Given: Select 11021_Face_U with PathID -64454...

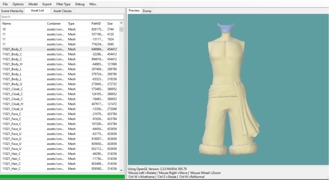Looking at the screenshot, I should click(60, 129).
